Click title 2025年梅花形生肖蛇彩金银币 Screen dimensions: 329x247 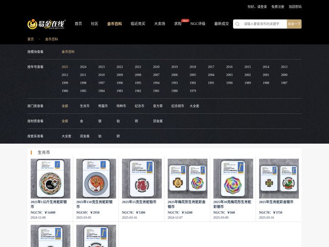pyautogui.click(x=186, y=204)
